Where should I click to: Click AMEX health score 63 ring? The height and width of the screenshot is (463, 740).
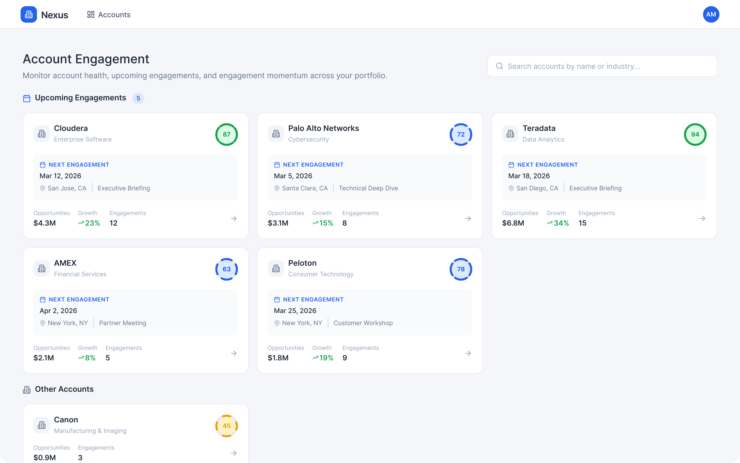coord(227,269)
